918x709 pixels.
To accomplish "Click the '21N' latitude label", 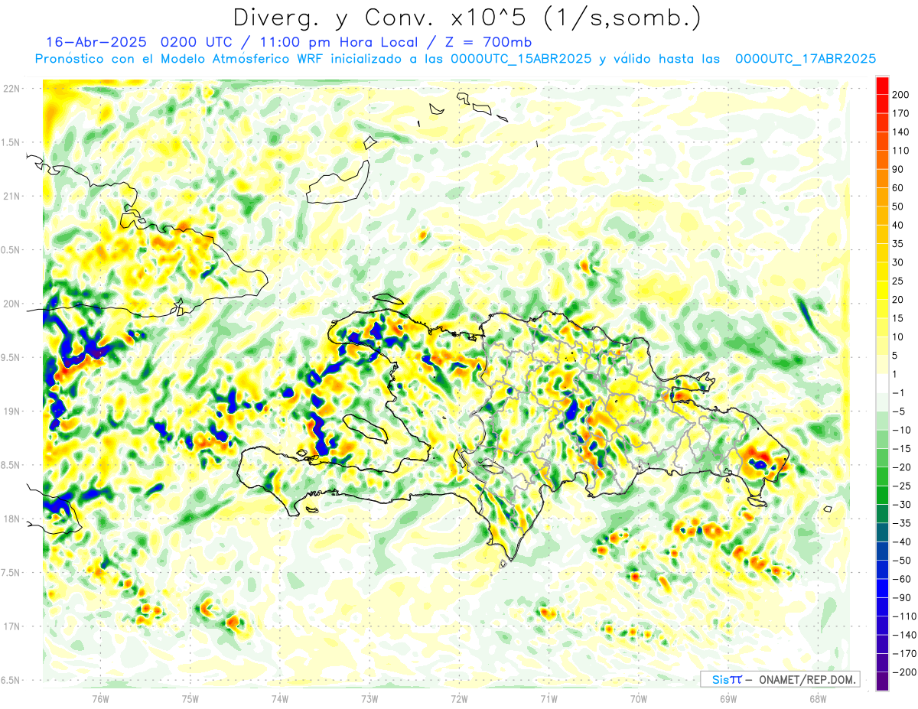I will point(11,196).
